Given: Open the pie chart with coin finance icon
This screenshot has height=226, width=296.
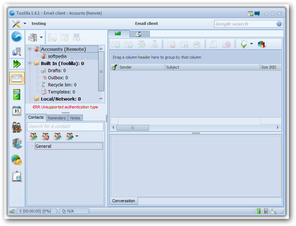Looking at the screenshot, I should [17, 160].
